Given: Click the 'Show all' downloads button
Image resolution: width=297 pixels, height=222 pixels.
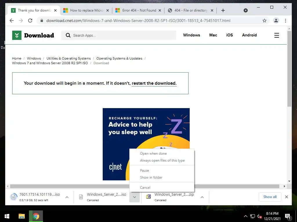Looking at the screenshot, I should (x=270, y=197).
